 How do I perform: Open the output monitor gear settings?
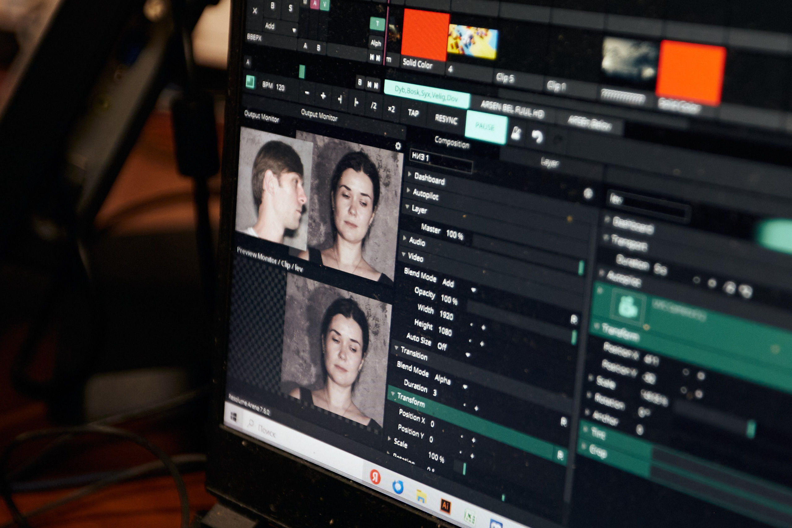398,146
